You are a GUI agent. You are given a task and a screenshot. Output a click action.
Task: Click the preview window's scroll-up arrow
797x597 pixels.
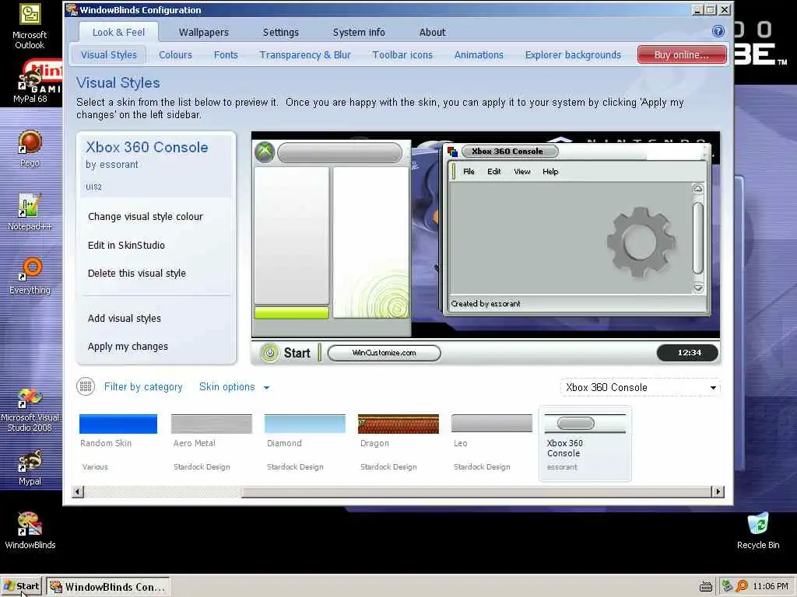pos(698,189)
